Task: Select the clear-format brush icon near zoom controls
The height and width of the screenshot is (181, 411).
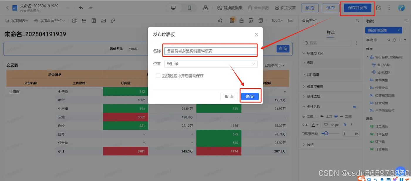Action: point(241,20)
